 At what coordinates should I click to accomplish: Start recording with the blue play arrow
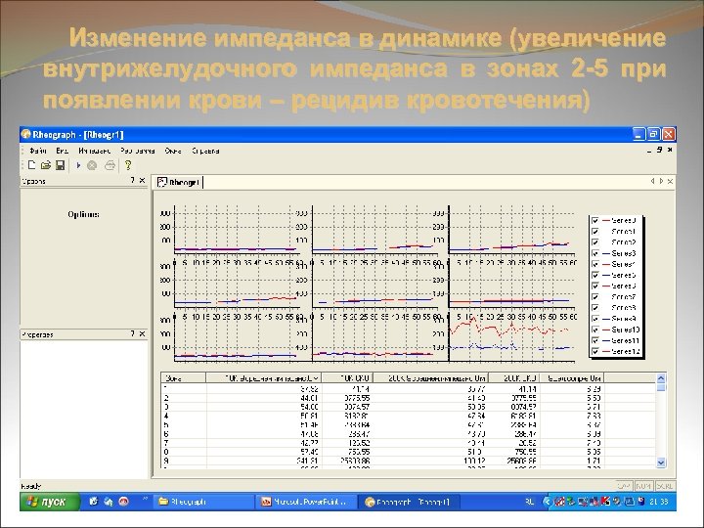click(x=78, y=165)
